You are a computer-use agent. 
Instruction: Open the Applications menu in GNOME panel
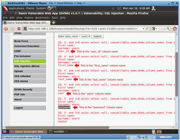17,8
